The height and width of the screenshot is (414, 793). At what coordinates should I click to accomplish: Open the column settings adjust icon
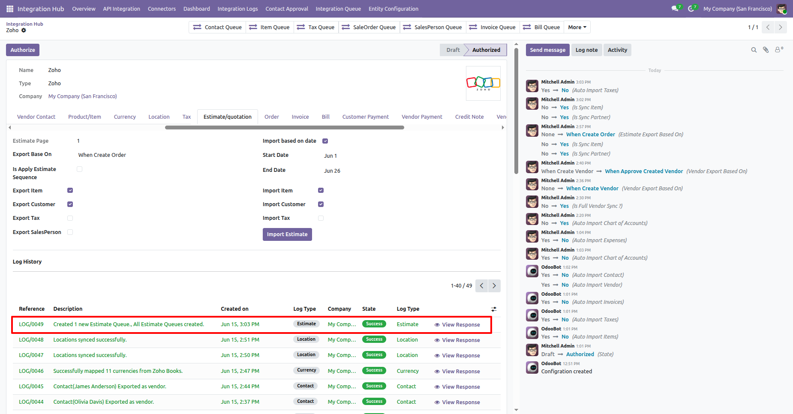494,309
